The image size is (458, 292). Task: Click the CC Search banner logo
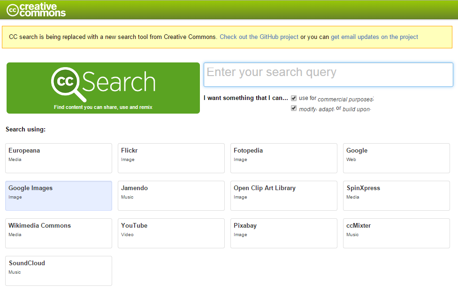point(103,88)
